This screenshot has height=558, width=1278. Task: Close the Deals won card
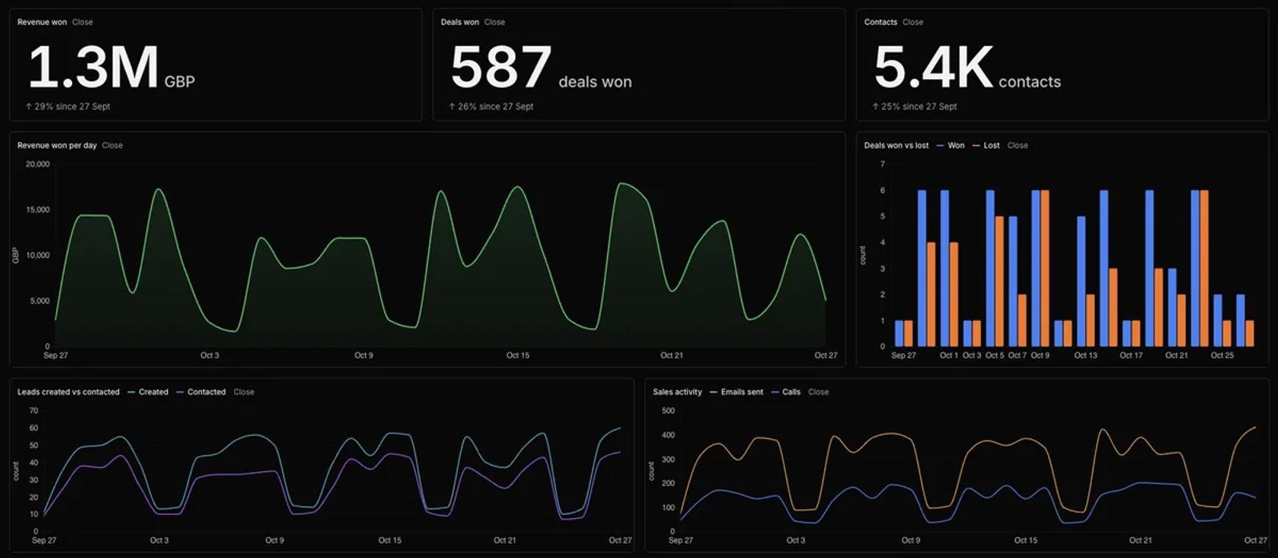(494, 22)
